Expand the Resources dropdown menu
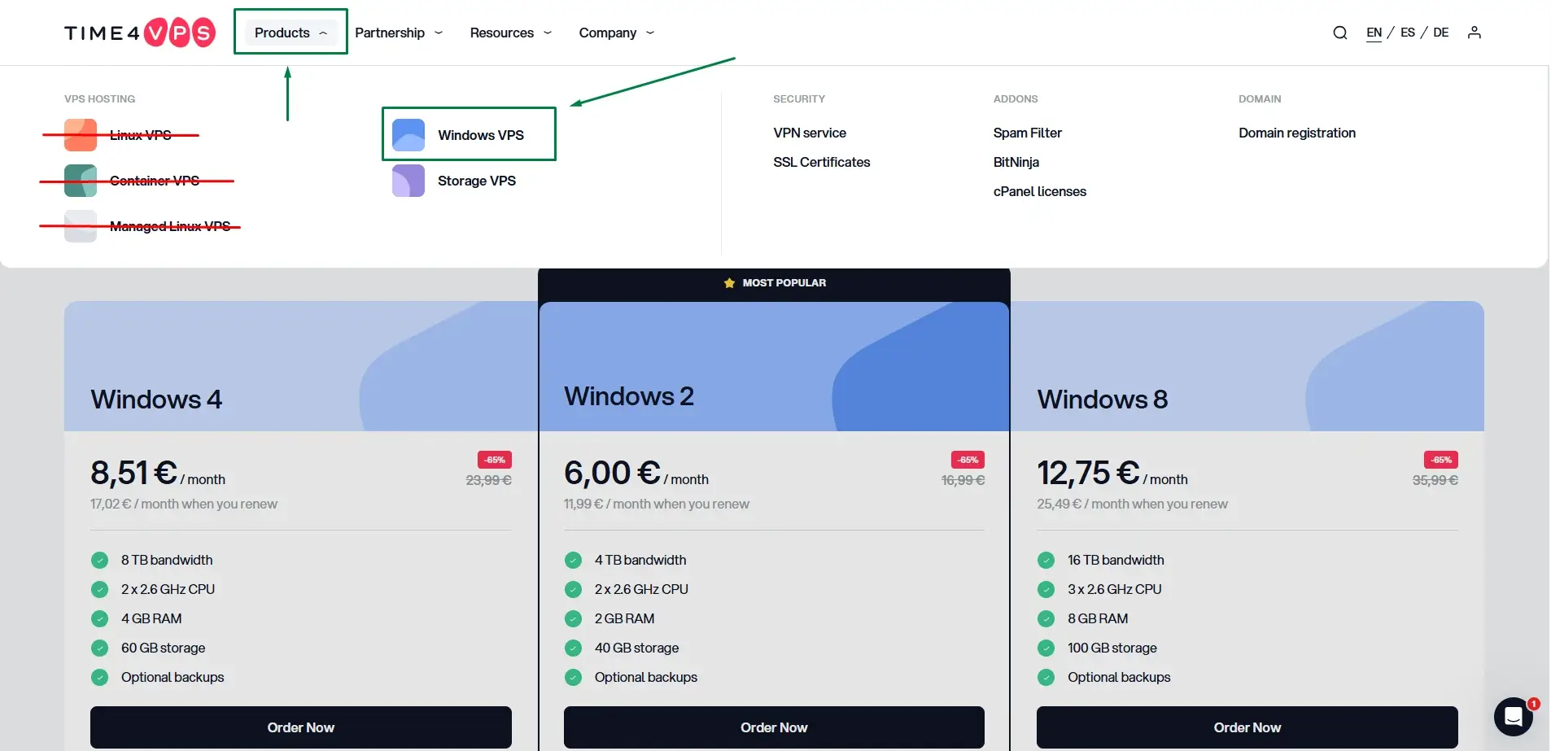 point(511,33)
